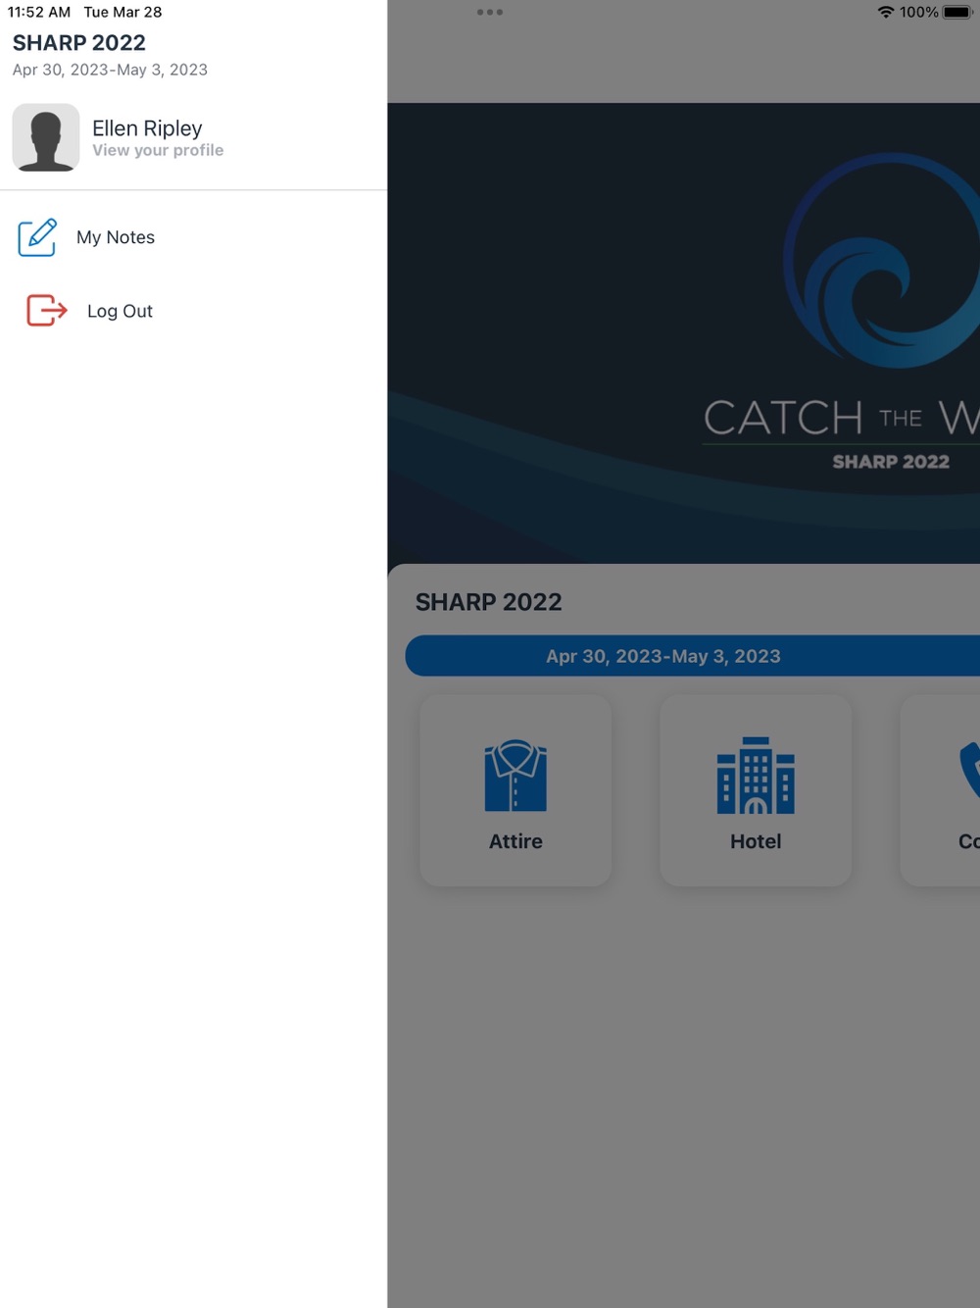The height and width of the screenshot is (1308, 980).
Task: Click the red Log Out arrow icon
Action: (46, 311)
